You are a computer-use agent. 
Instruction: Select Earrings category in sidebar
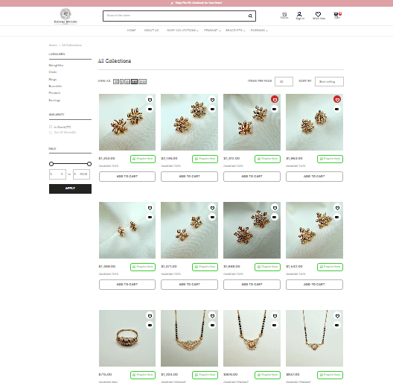54,101
